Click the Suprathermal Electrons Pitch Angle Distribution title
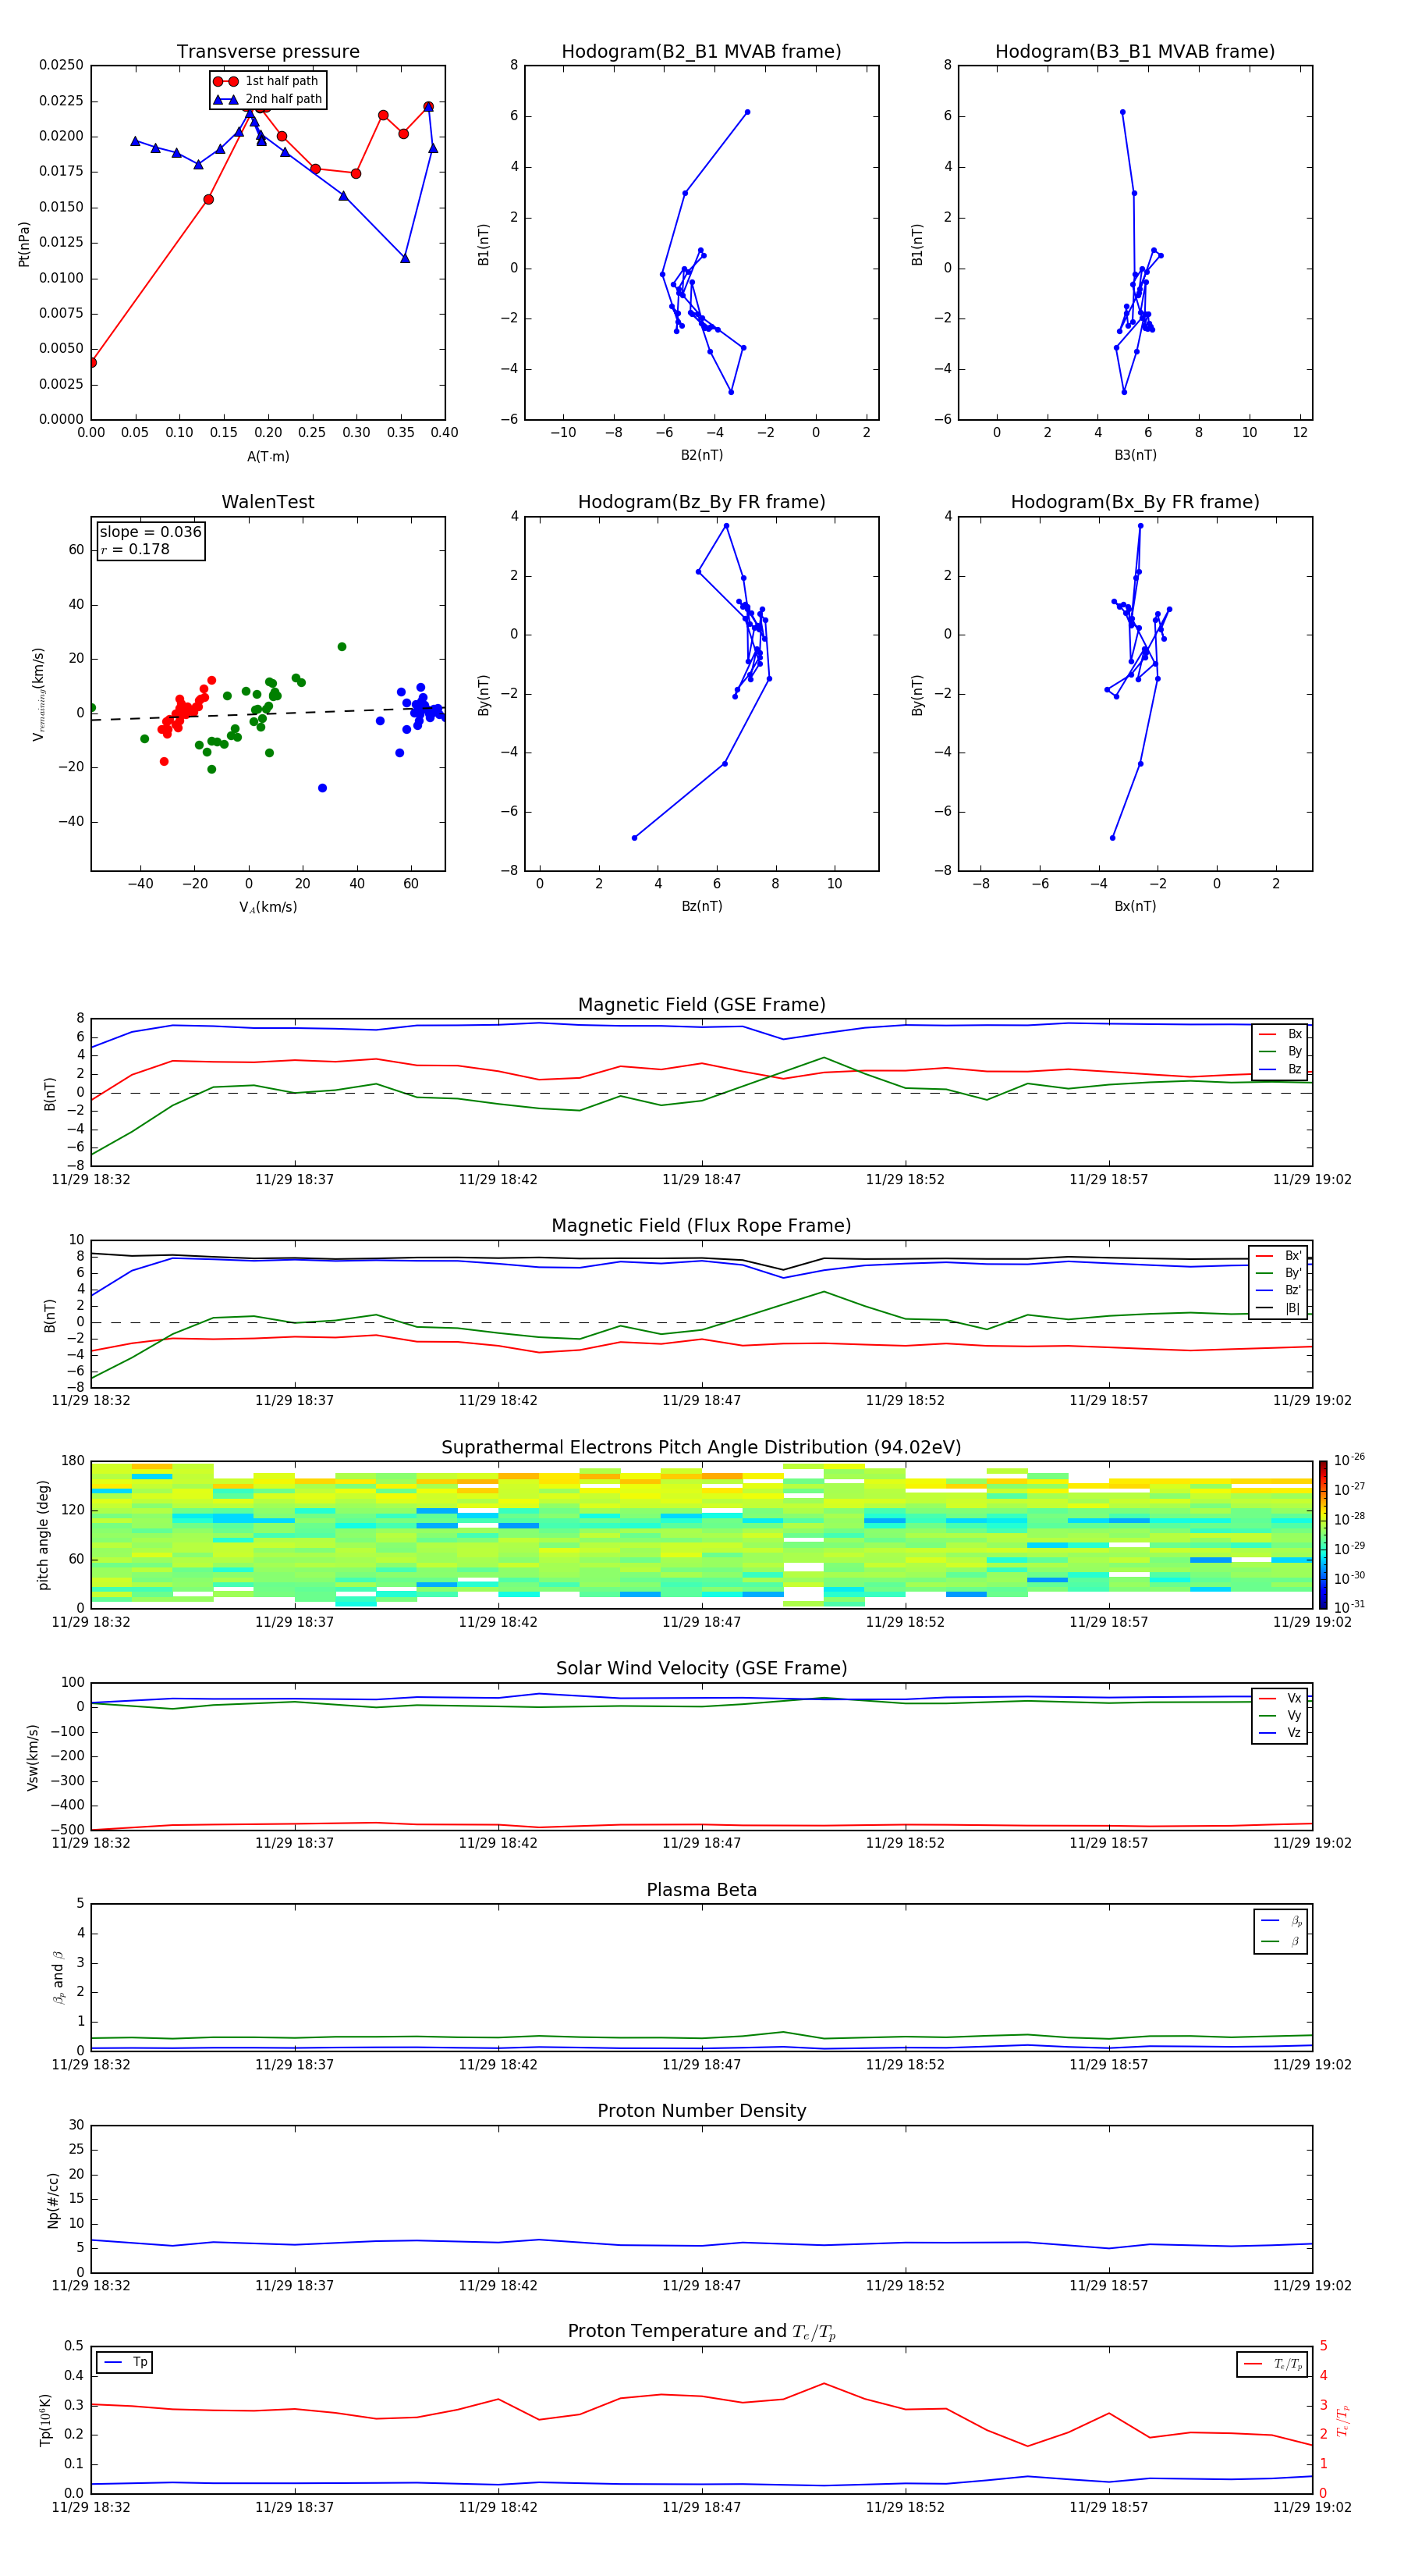The width and height of the screenshot is (1404, 2576). click(x=701, y=1448)
